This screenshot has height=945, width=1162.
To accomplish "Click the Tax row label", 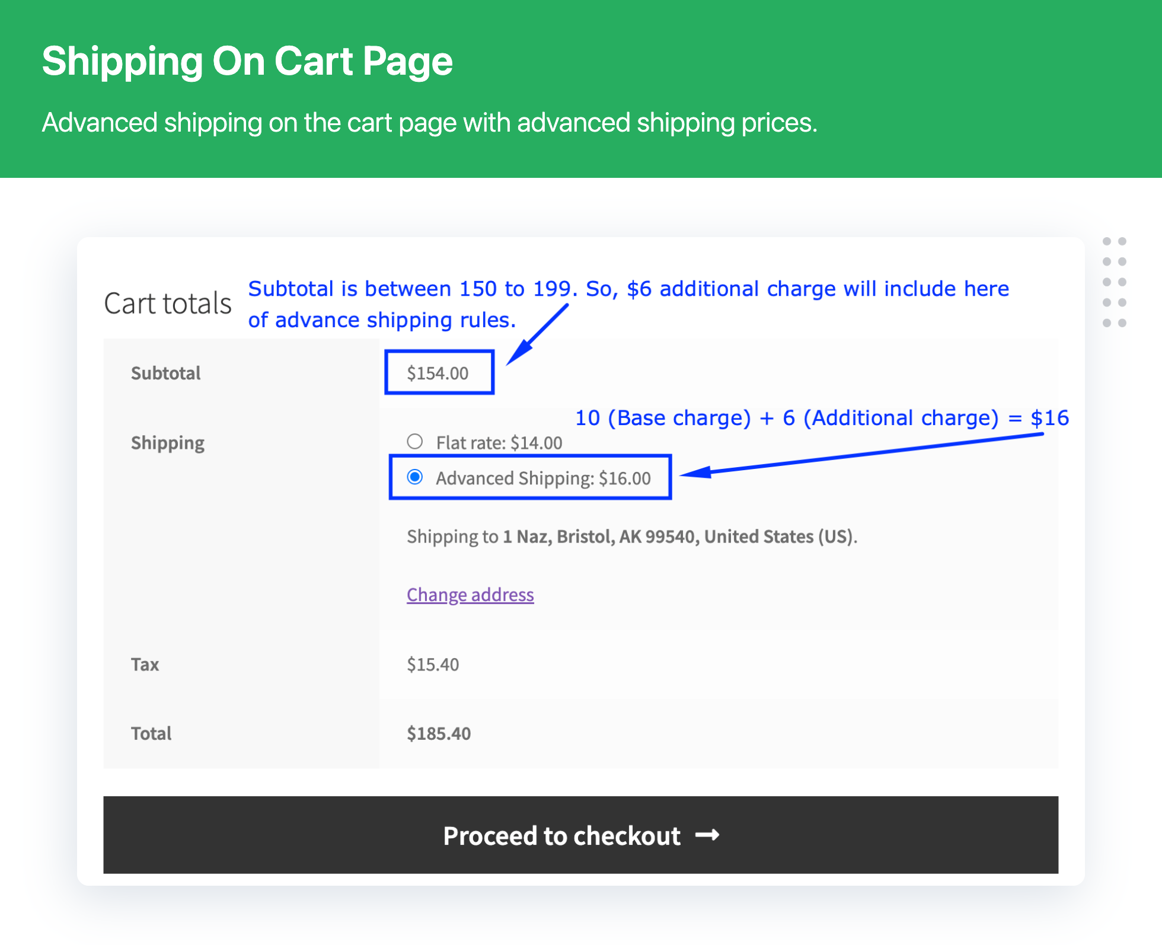I will [145, 665].
